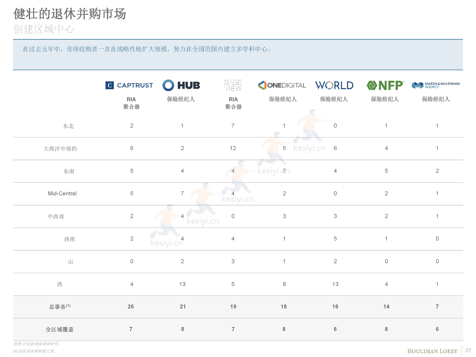Click 保险经纪人 label under Marsh & McLennan
476x357 pixels.
point(436,99)
